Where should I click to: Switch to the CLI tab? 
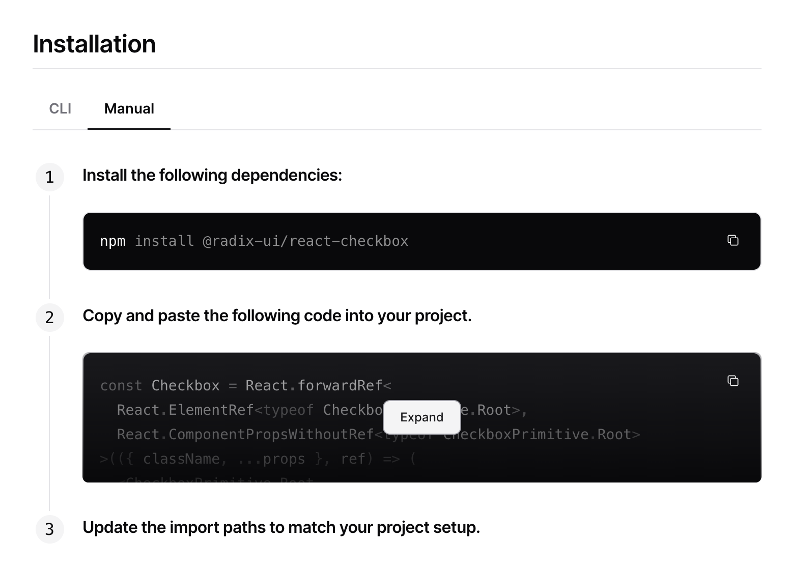[60, 108]
